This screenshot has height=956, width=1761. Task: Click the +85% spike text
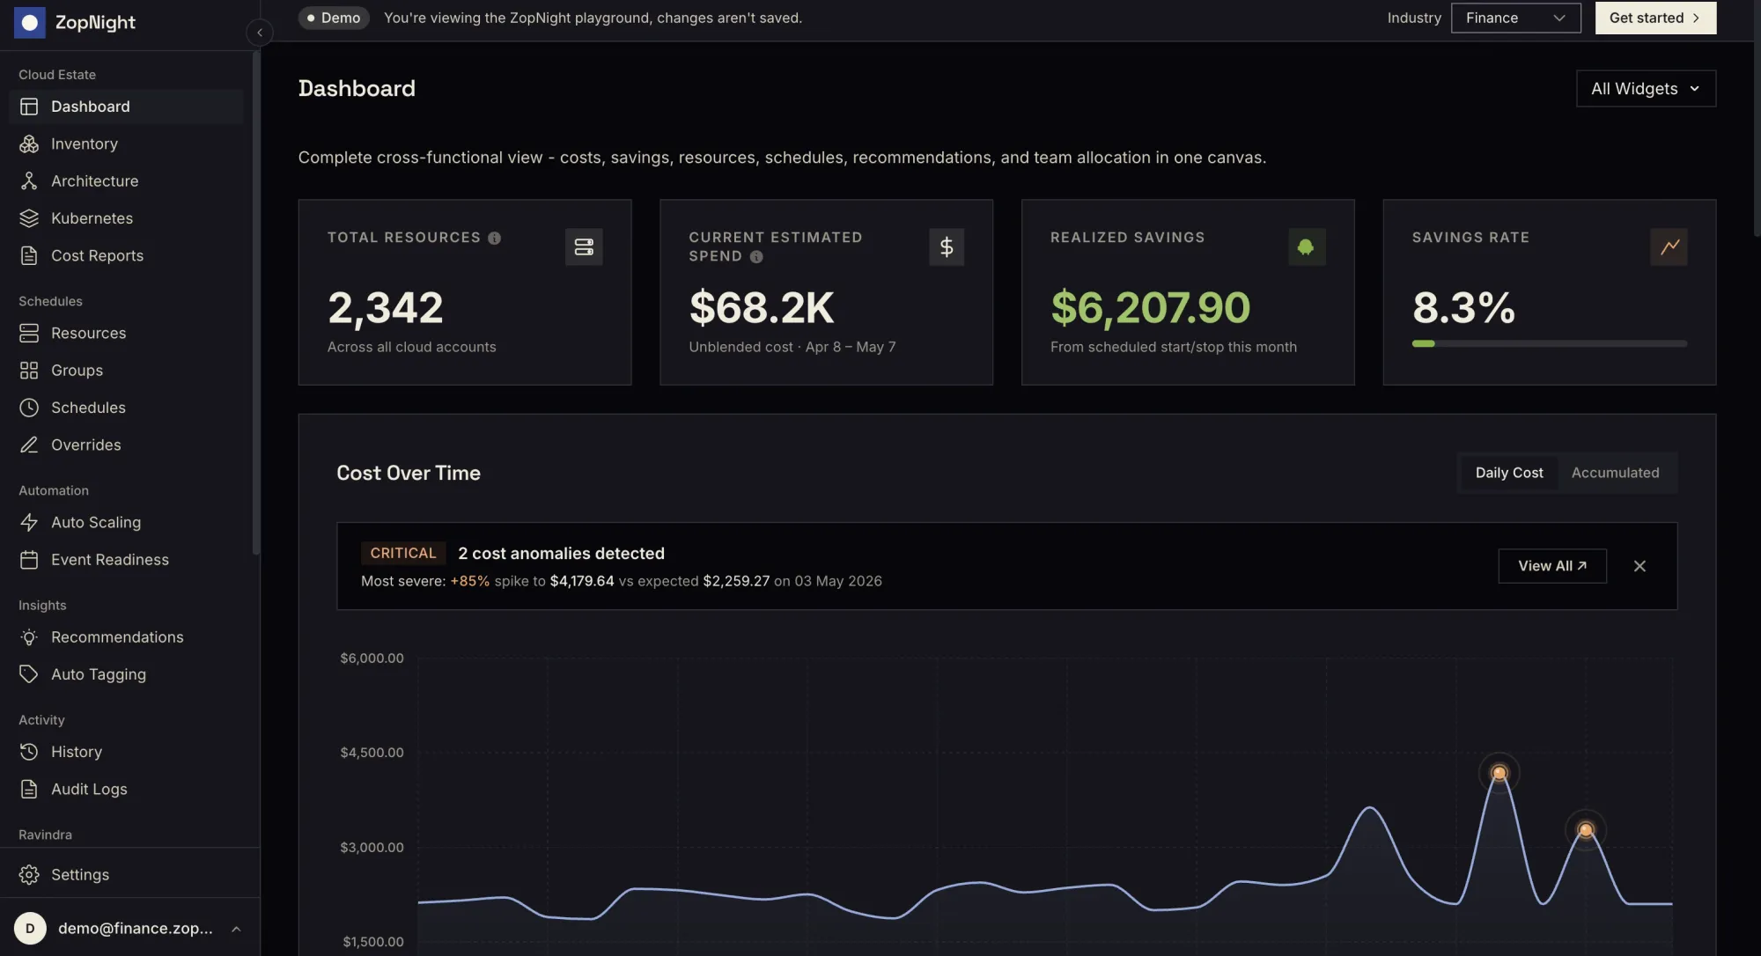pyautogui.click(x=469, y=581)
